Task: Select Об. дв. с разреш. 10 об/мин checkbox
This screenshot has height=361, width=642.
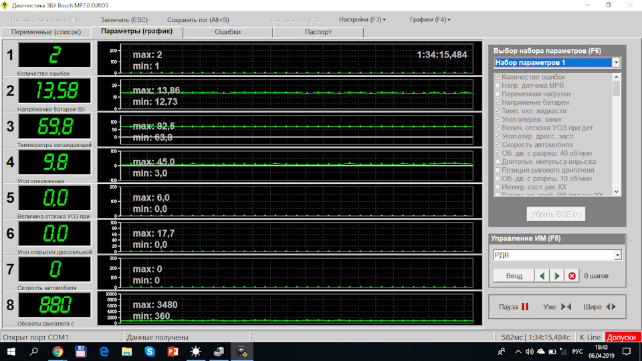Action: click(498, 178)
